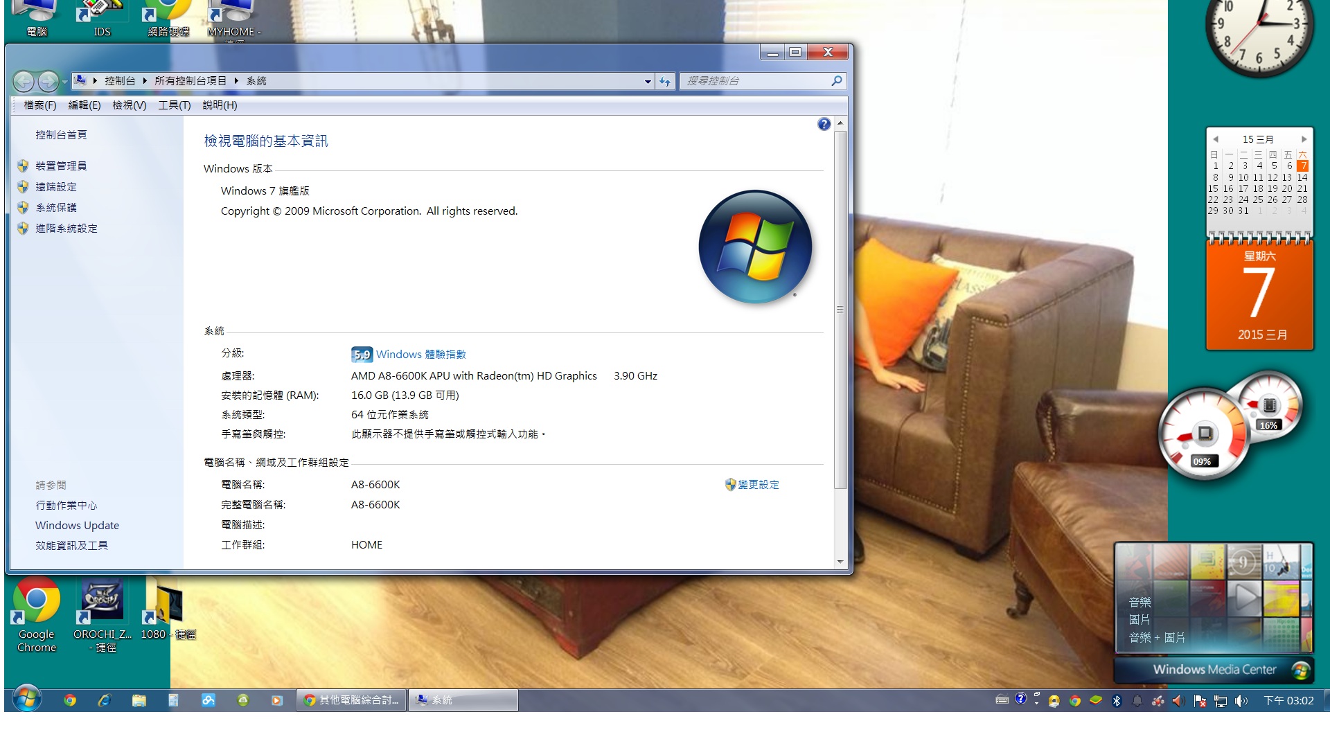Click the refresh button next to the address bar
The width and height of the screenshot is (1330, 748).
(665, 82)
